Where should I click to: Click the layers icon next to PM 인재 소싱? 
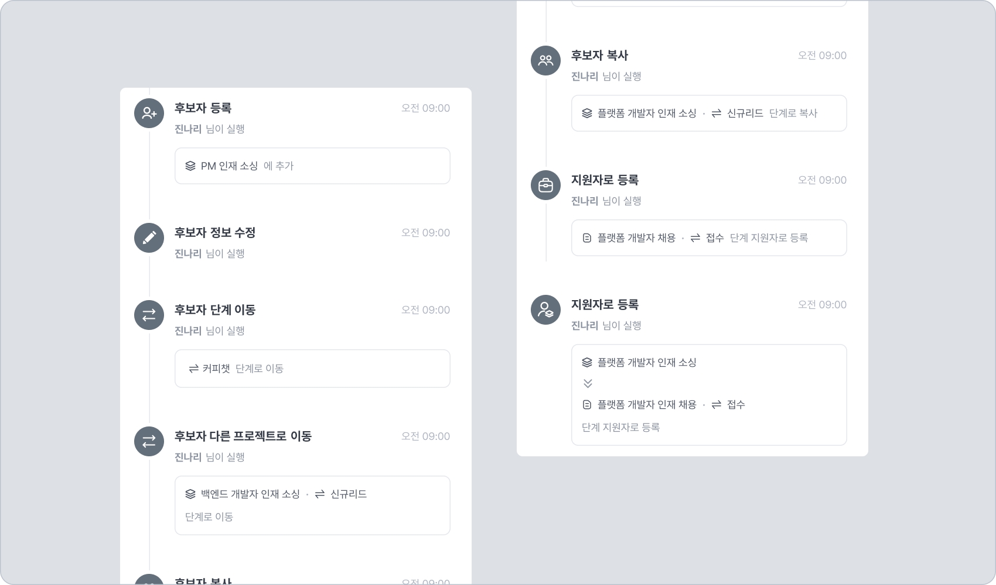coord(190,166)
